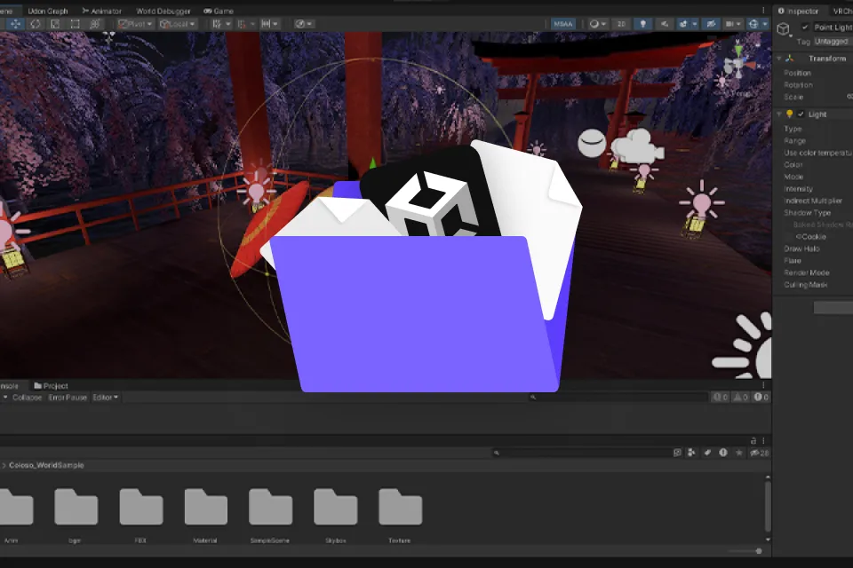Viewport: 853px width, 568px height.
Task: Click the Project panel lock icon
Action: pyautogui.click(x=753, y=441)
